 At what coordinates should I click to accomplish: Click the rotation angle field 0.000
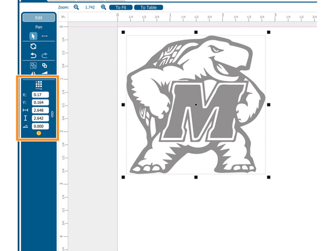(40, 126)
